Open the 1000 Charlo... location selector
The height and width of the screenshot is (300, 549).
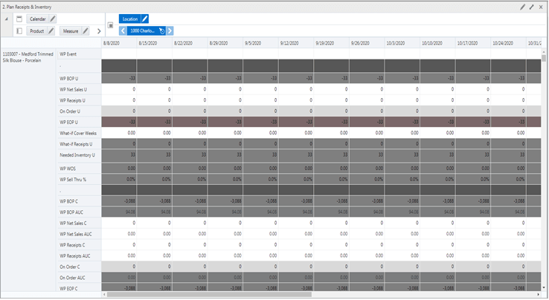tap(147, 30)
